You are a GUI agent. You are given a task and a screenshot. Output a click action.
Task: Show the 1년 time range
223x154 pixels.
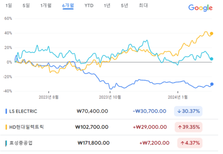(x=107, y=5)
